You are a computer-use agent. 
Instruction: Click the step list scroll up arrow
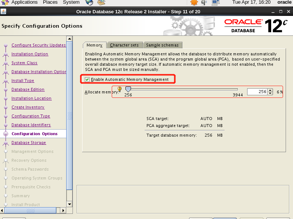tap(70, 39)
